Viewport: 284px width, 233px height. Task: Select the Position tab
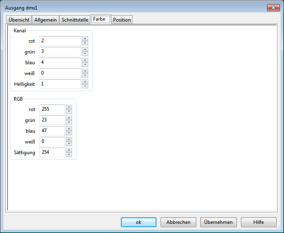122,20
